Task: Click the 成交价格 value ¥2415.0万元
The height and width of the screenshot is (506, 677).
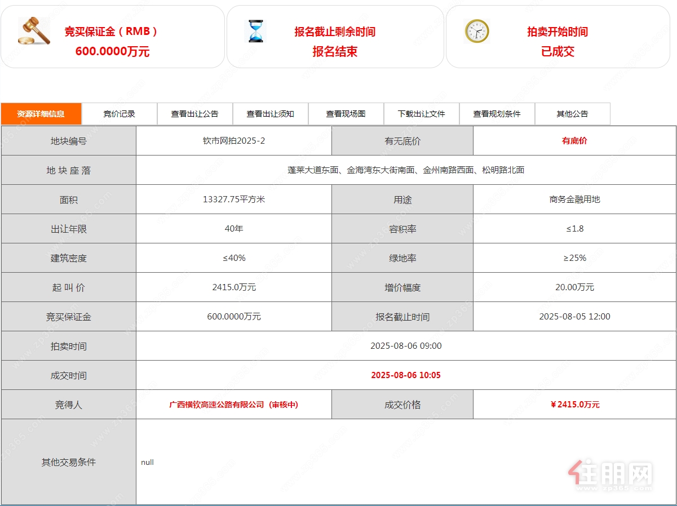Action: [574, 405]
